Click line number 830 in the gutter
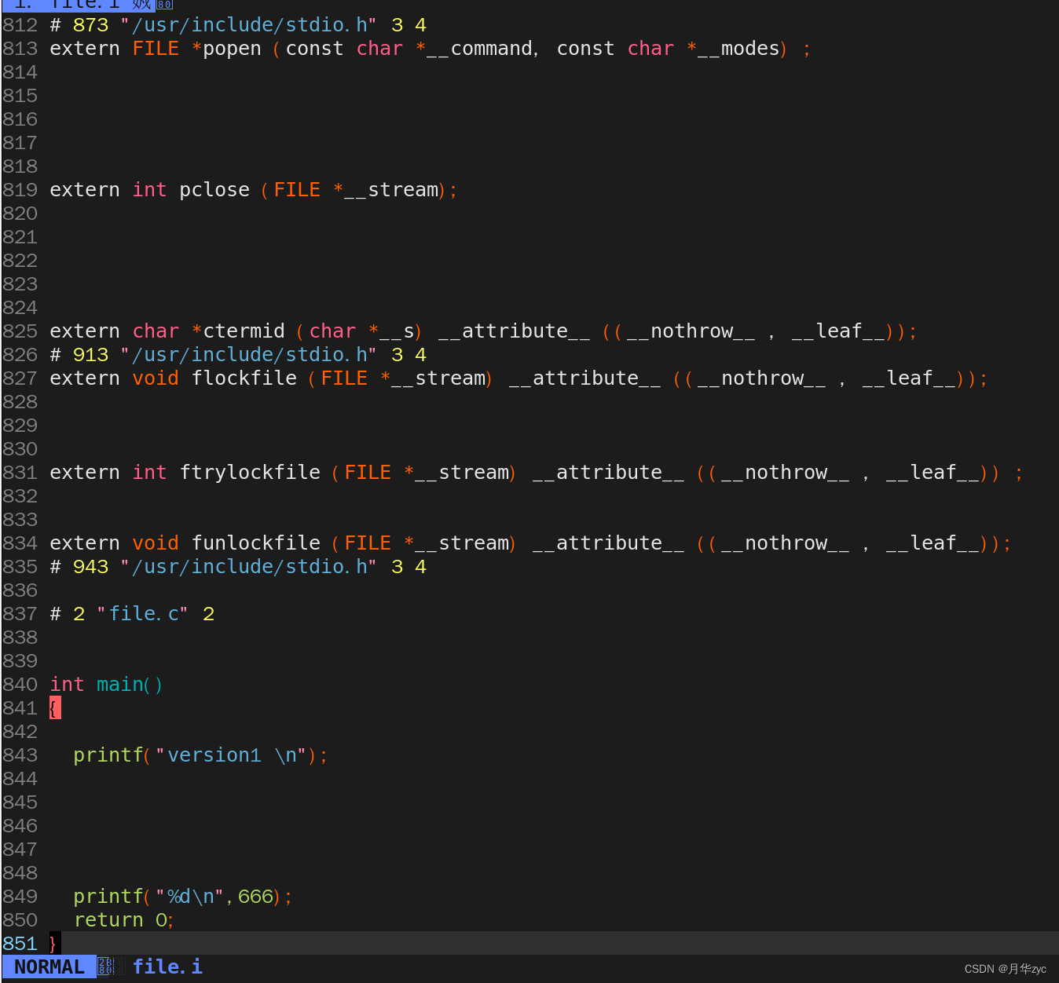 tap(20, 449)
